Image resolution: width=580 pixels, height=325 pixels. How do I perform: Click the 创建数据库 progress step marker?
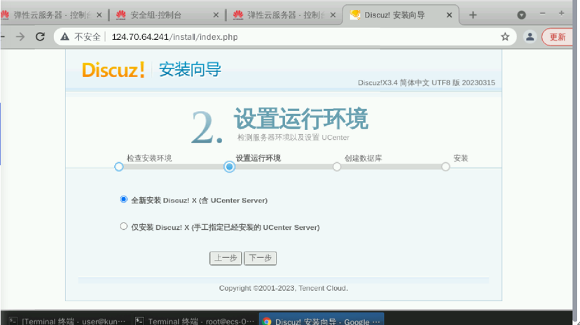pos(337,167)
